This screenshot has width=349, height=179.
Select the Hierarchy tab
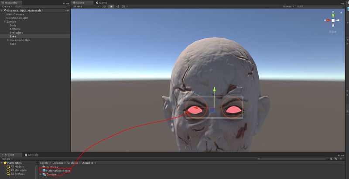11,3
